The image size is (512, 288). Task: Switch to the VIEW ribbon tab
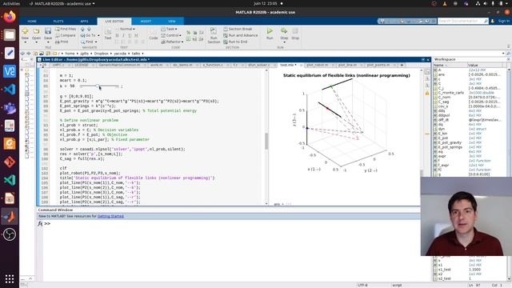click(x=172, y=22)
